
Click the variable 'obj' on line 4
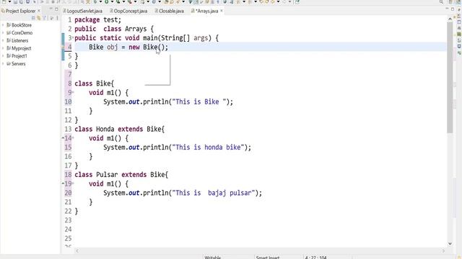point(113,47)
